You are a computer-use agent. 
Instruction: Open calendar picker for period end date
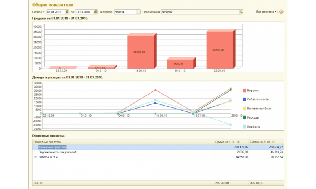[96, 12]
